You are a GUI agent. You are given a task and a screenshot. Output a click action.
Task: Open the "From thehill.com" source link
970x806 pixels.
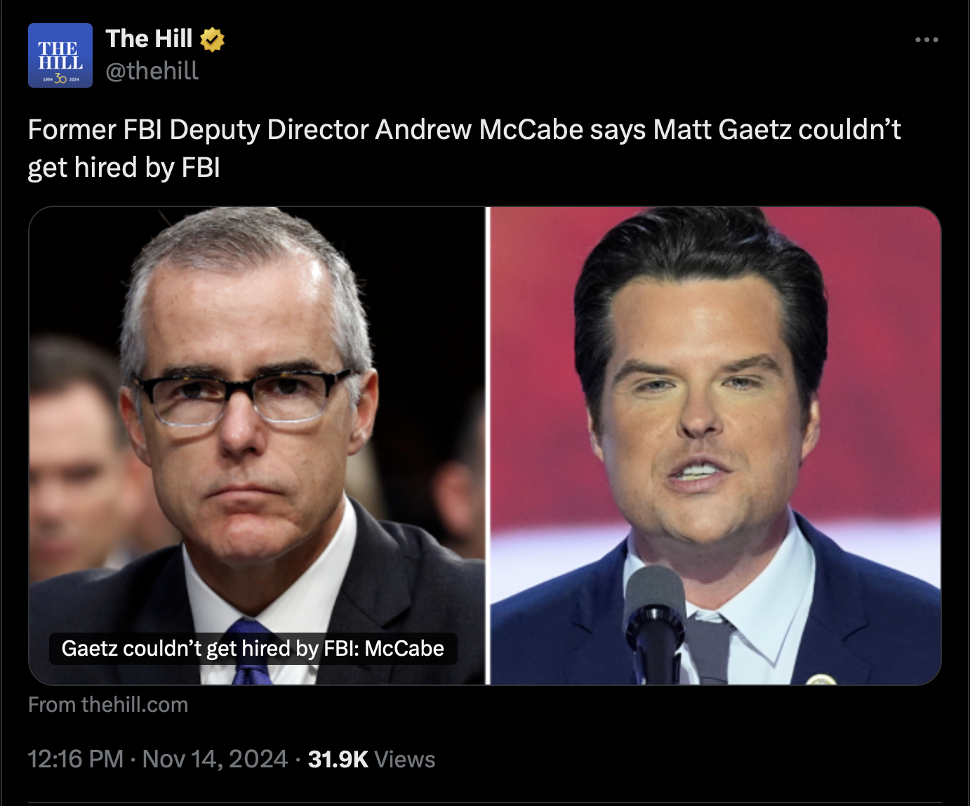(x=108, y=704)
